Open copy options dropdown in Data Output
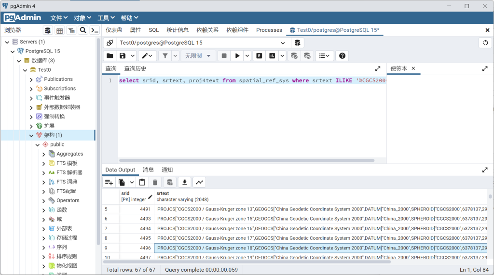 [132, 182]
